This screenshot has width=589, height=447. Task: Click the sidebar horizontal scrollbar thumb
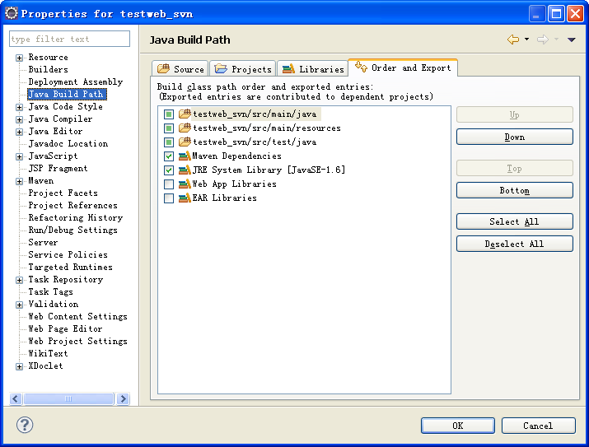[68, 398]
